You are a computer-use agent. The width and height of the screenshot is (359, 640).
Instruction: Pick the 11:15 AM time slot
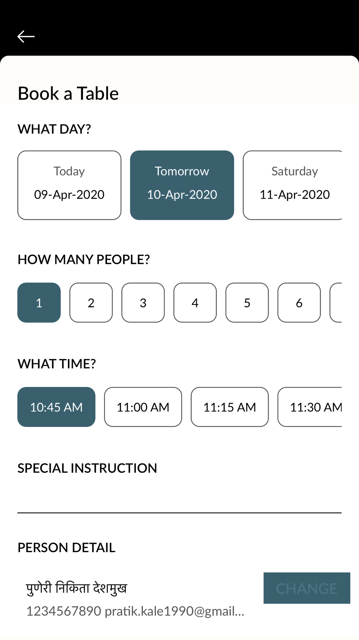point(230,407)
